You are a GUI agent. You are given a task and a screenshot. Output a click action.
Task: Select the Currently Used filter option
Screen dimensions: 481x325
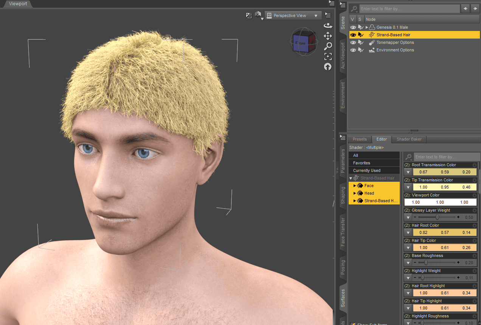pos(374,170)
